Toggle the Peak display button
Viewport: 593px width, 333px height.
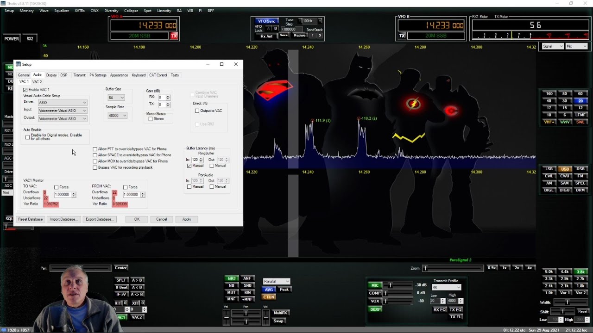[284, 290]
